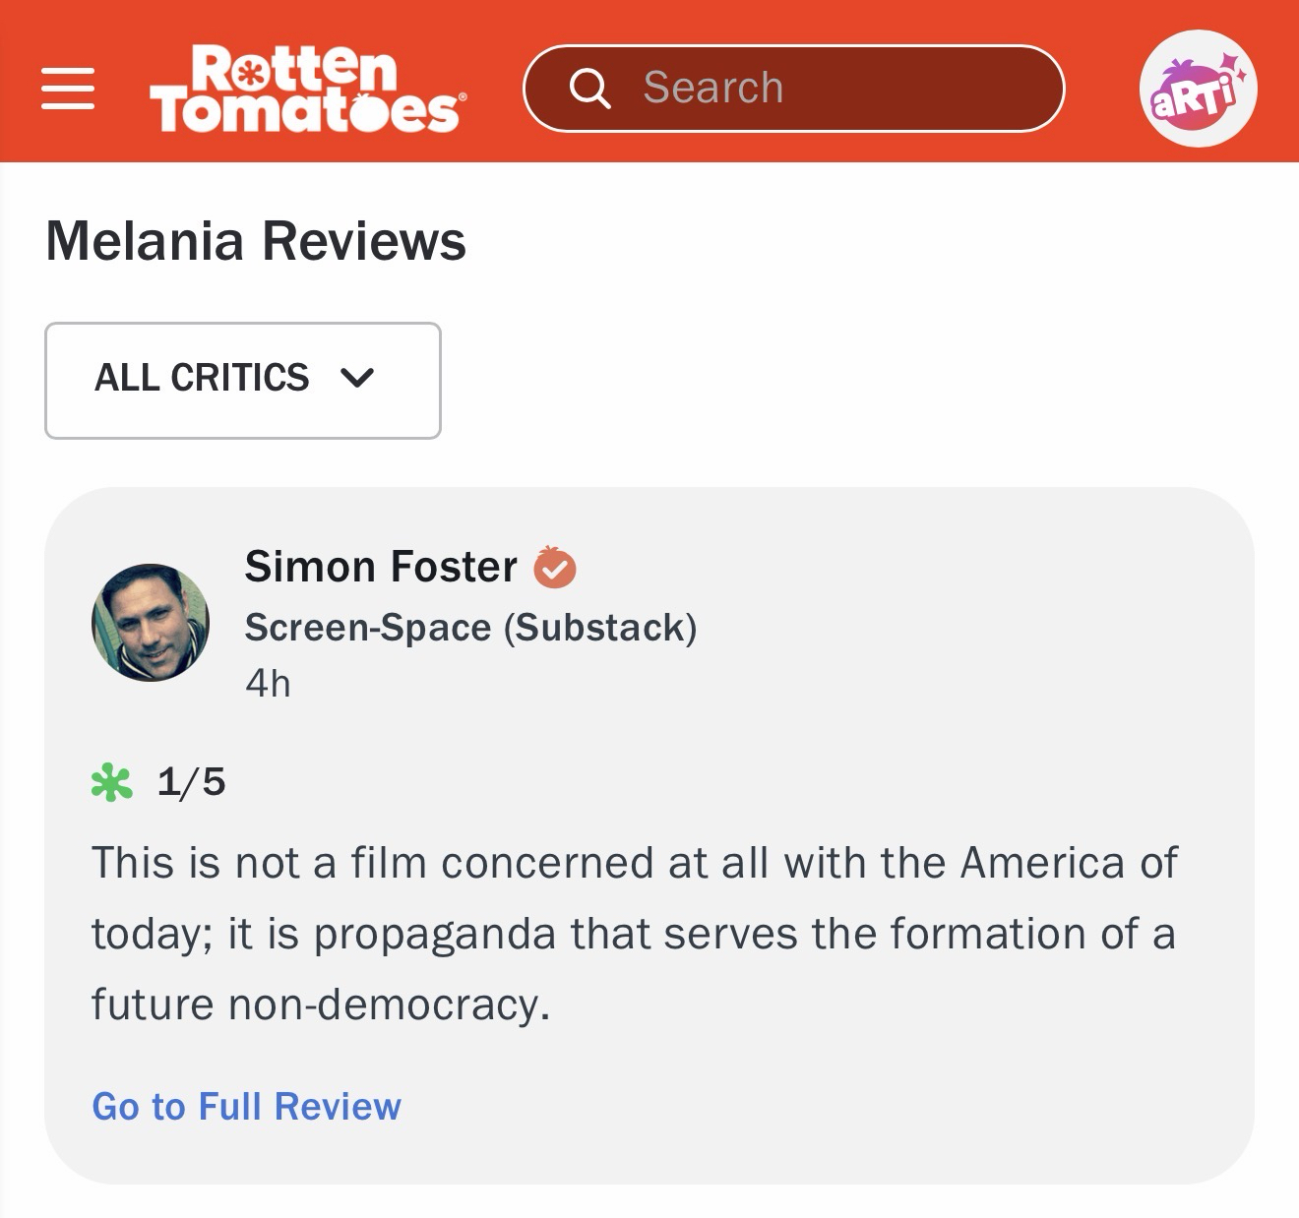The height and width of the screenshot is (1218, 1299).
Task: Focus the Search input field
Action: click(836, 89)
